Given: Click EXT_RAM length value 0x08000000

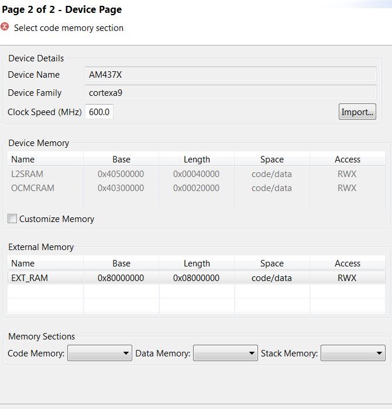Looking at the screenshot, I should pyautogui.click(x=196, y=278).
